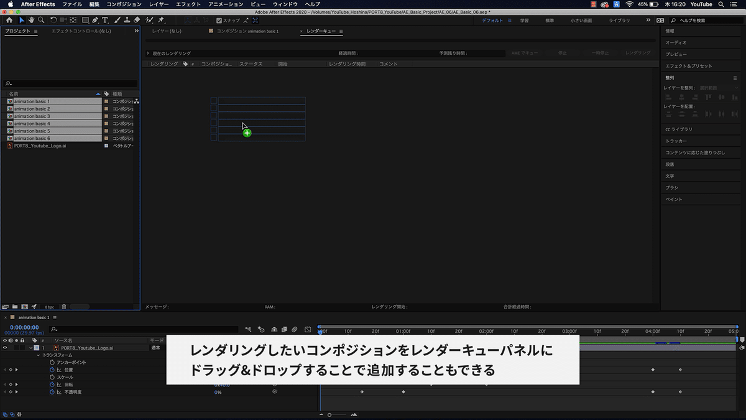Screen dimensions: 746x420
Task: Open the プロジェクト panel menu
Action: click(35, 31)
